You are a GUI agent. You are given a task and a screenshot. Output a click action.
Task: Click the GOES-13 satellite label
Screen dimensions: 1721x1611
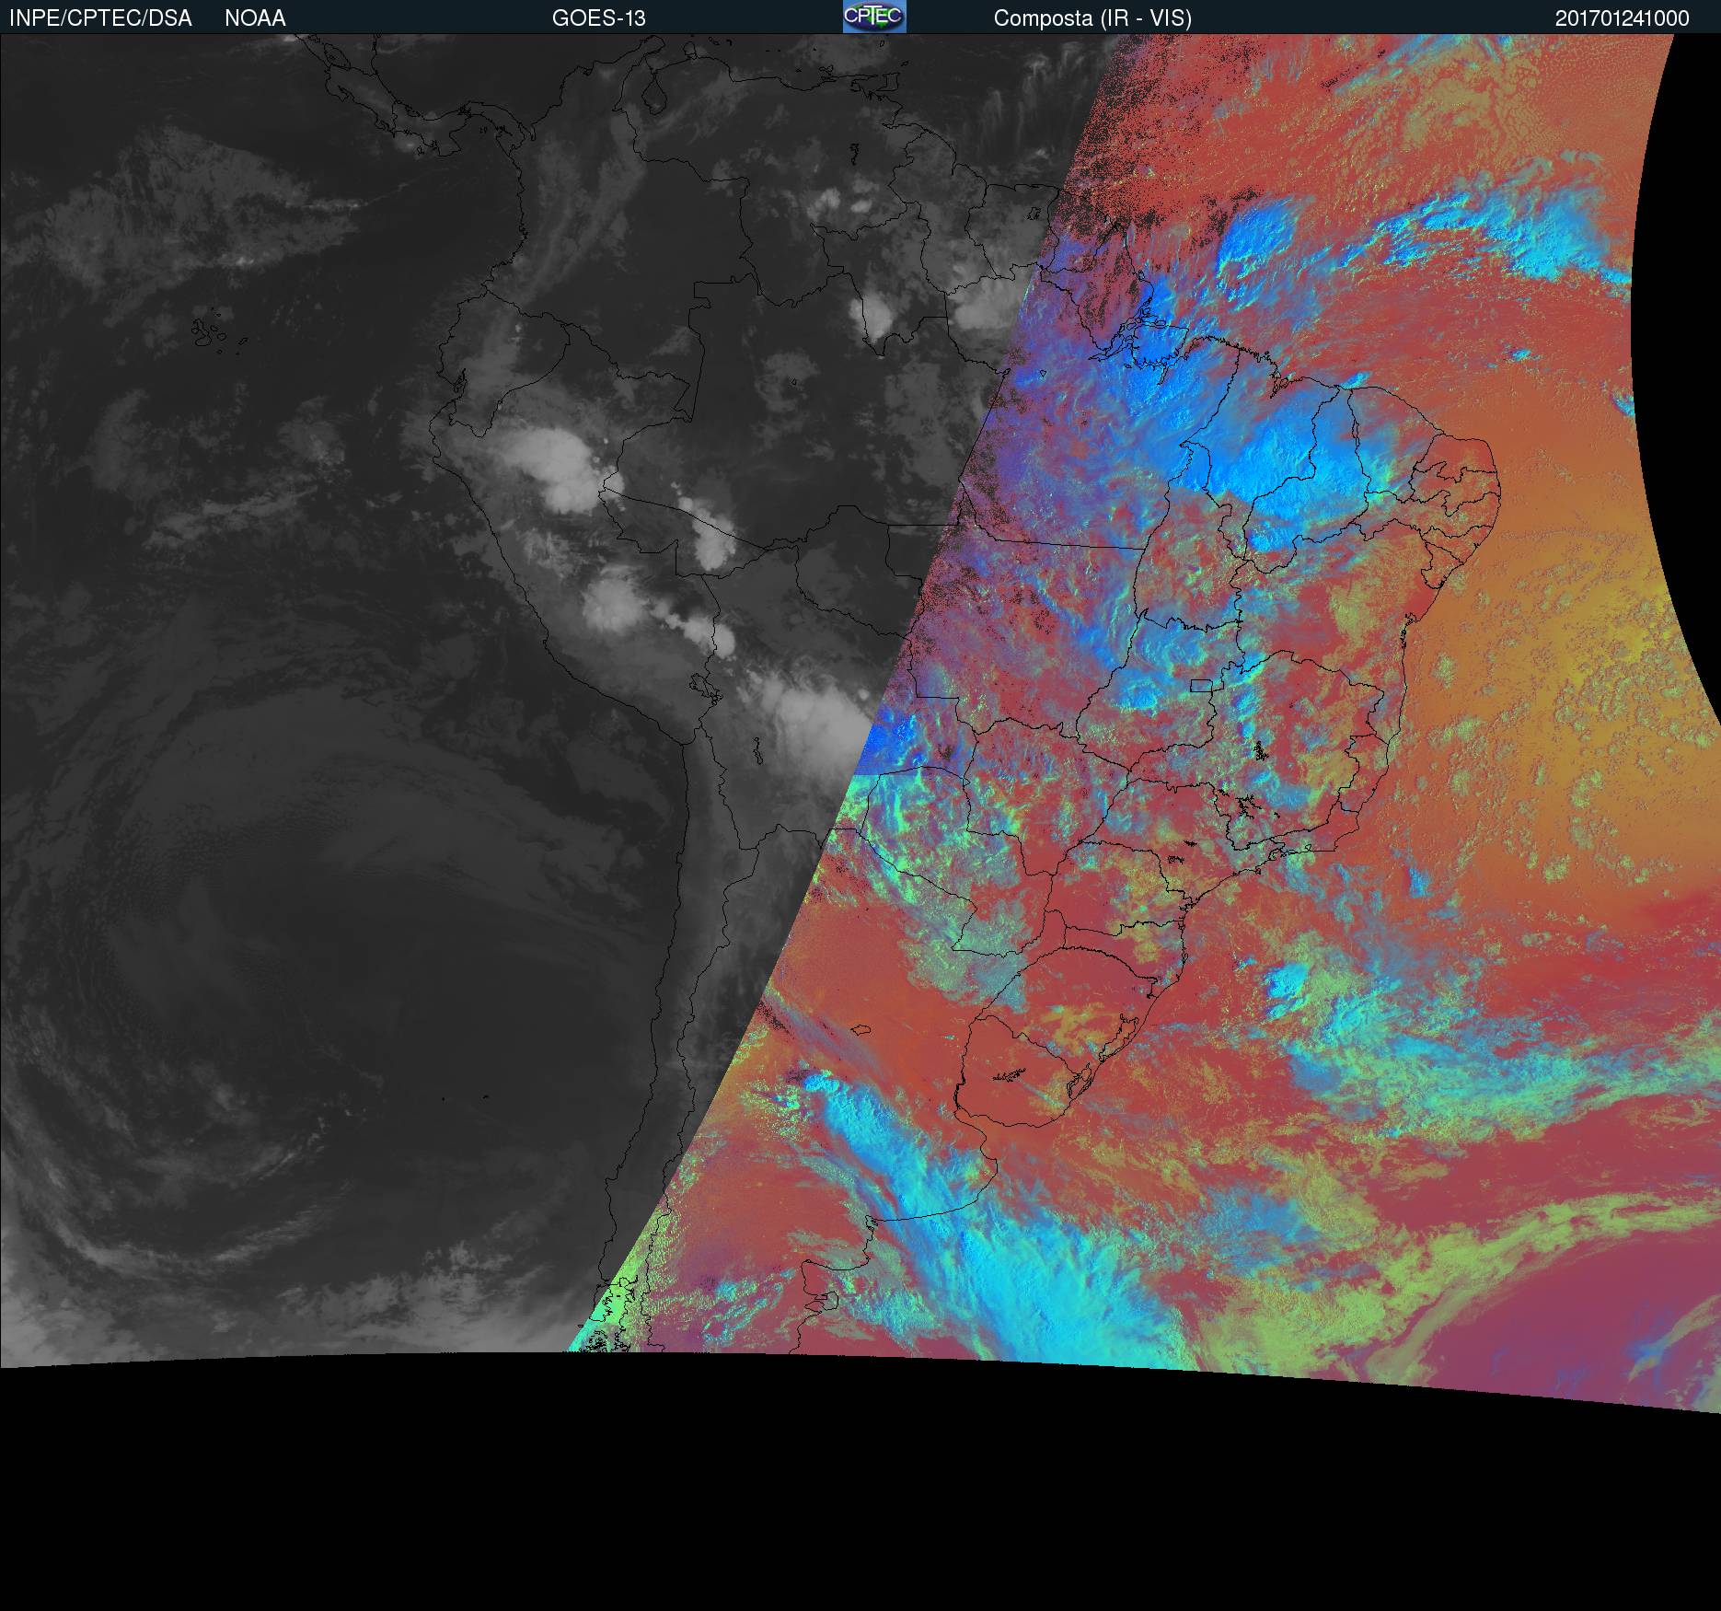pos(598,18)
